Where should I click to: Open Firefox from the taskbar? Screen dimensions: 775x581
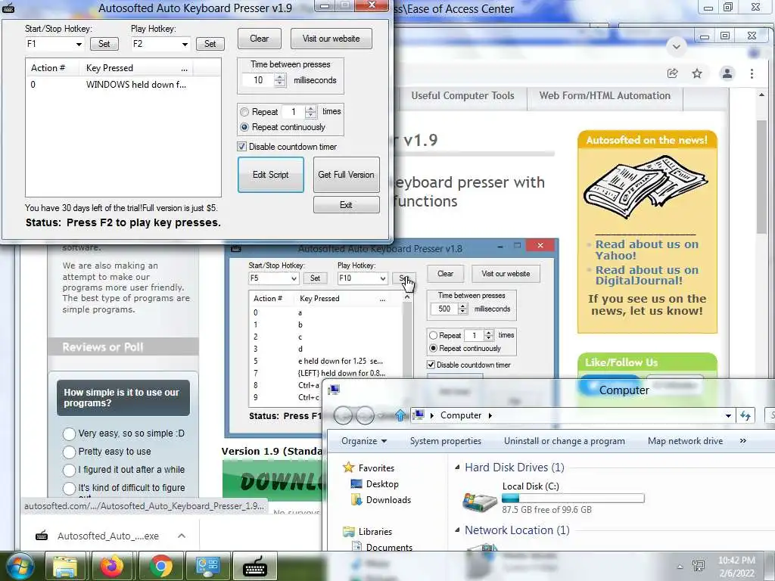pos(112,567)
